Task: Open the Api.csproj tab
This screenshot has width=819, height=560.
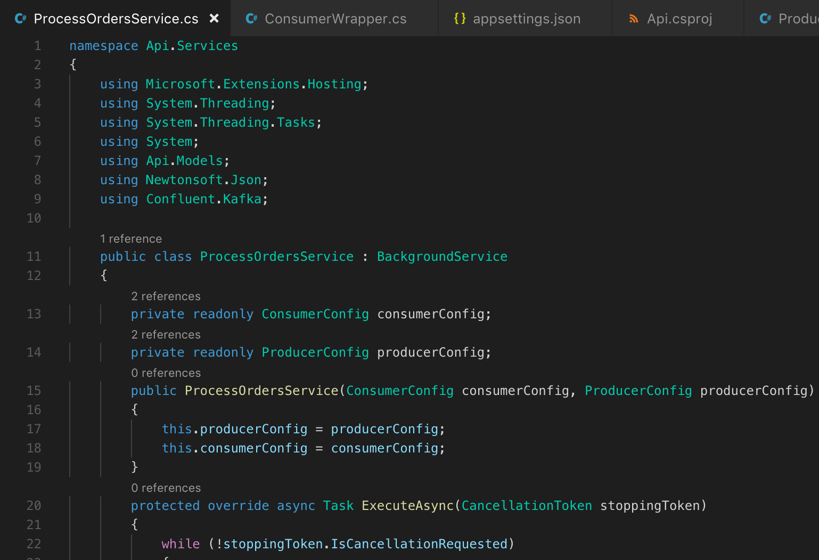Action: pyautogui.click(x=679, y=19)
